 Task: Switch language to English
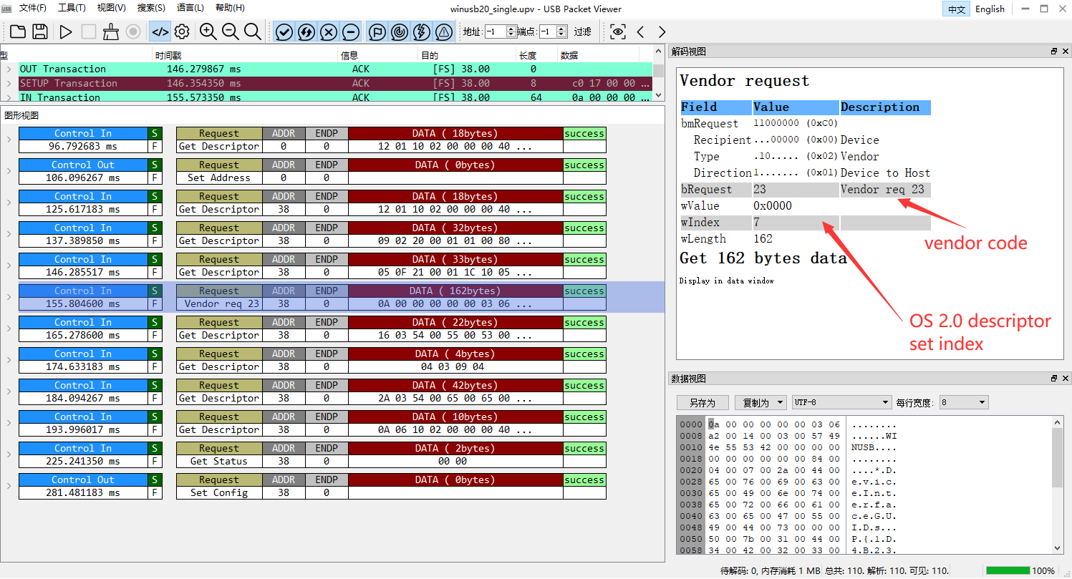pos(990,9)
